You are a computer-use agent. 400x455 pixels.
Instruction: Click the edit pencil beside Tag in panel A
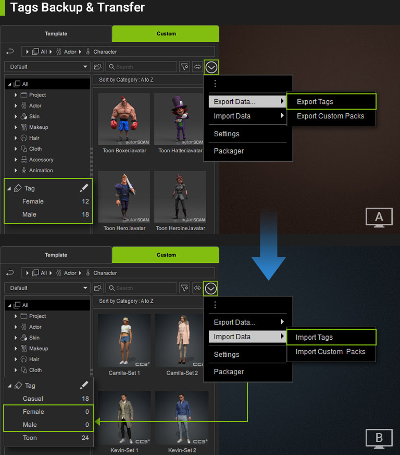(84, 188)
